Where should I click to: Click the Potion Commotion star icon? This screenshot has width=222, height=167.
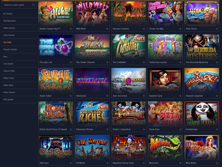tap(144, 129)
